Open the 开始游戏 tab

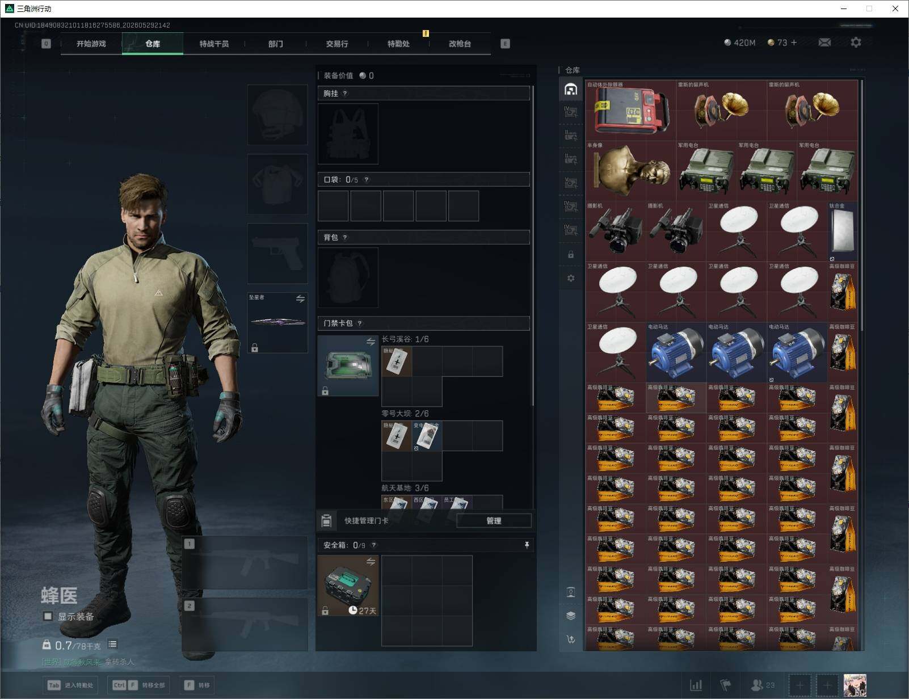pos(91,44)
